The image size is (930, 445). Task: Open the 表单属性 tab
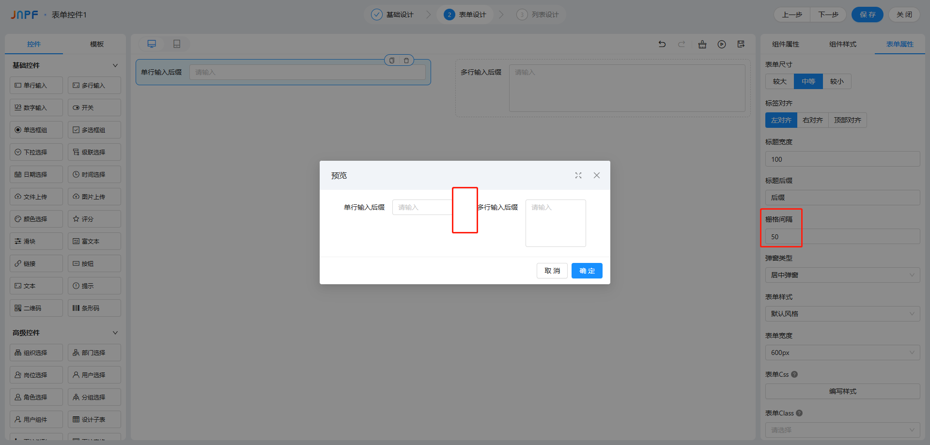click(x=900, y=44)
